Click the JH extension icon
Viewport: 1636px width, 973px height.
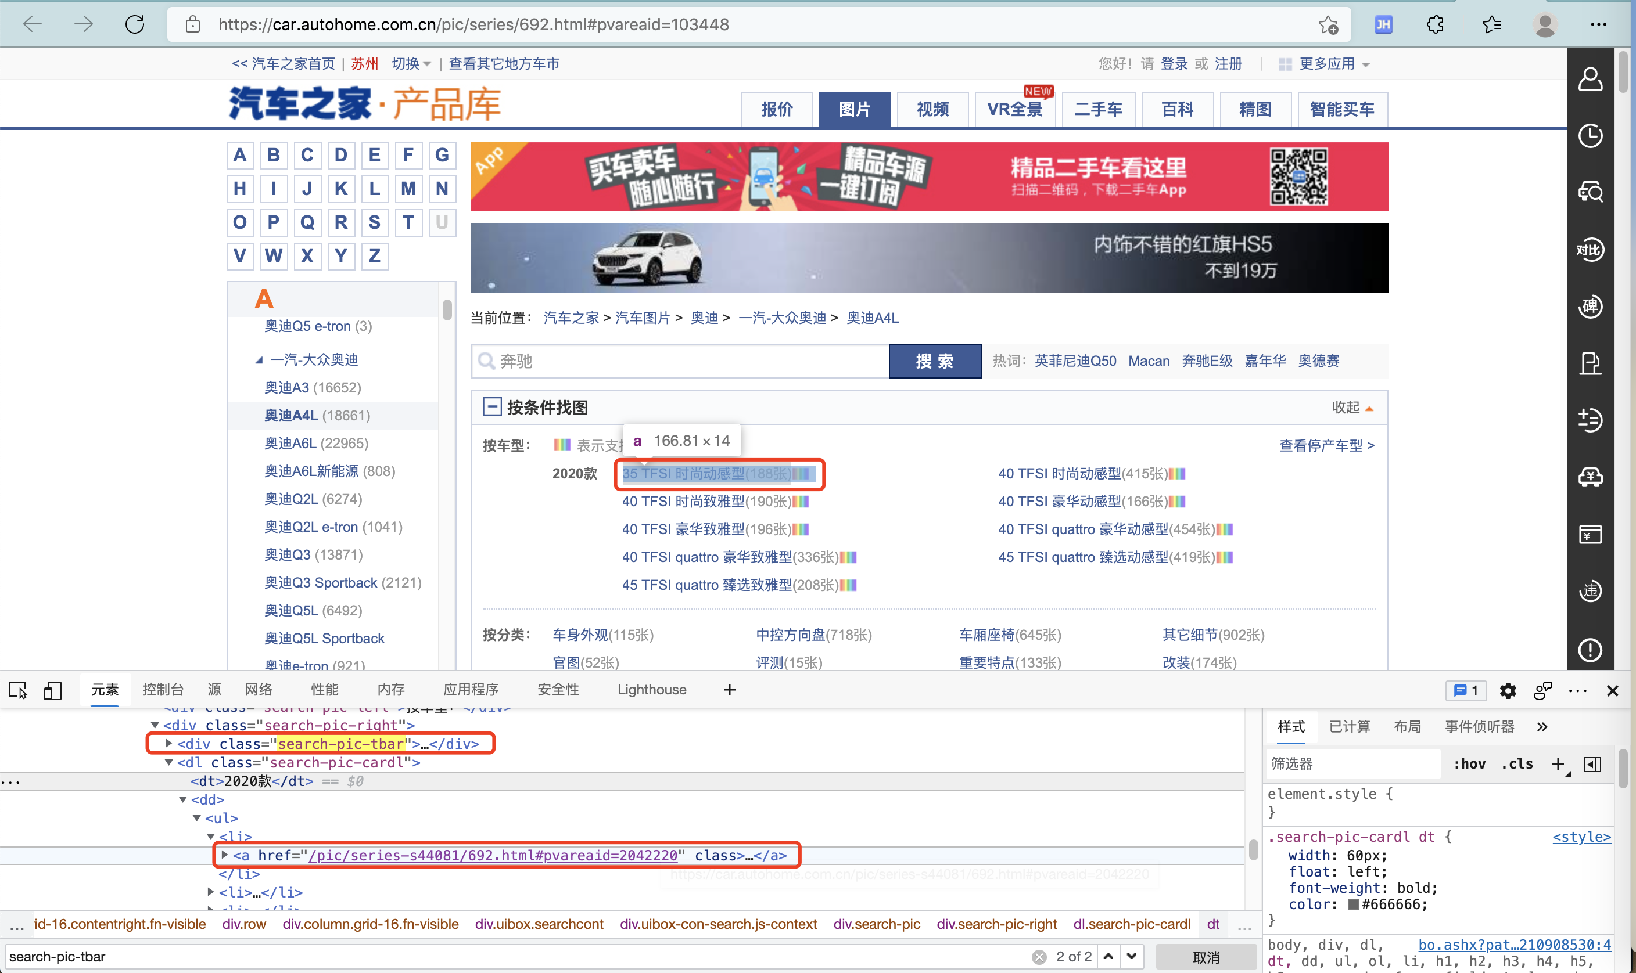[x=1383, y=25]
